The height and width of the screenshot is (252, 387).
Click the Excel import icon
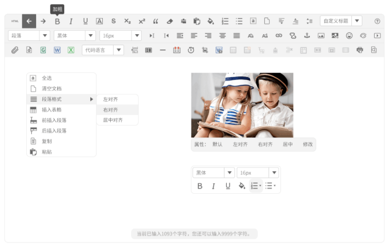click(x=71, y=50)
